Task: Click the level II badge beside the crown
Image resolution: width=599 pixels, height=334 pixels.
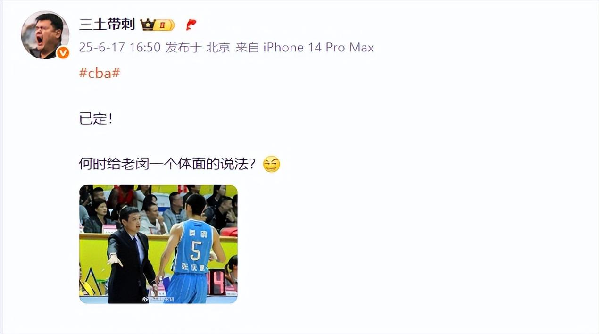Action: [x=164, y=25]
